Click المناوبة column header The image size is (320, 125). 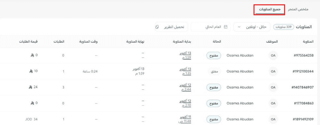(x=308, y=42)
